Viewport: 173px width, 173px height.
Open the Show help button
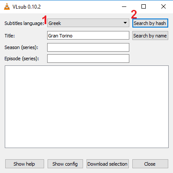tap(25, 164)
